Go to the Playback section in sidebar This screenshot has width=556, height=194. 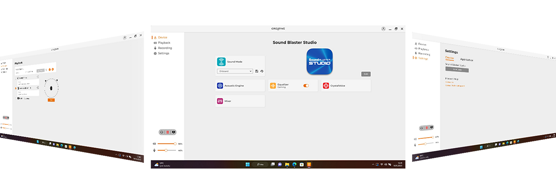pos(164,43)
